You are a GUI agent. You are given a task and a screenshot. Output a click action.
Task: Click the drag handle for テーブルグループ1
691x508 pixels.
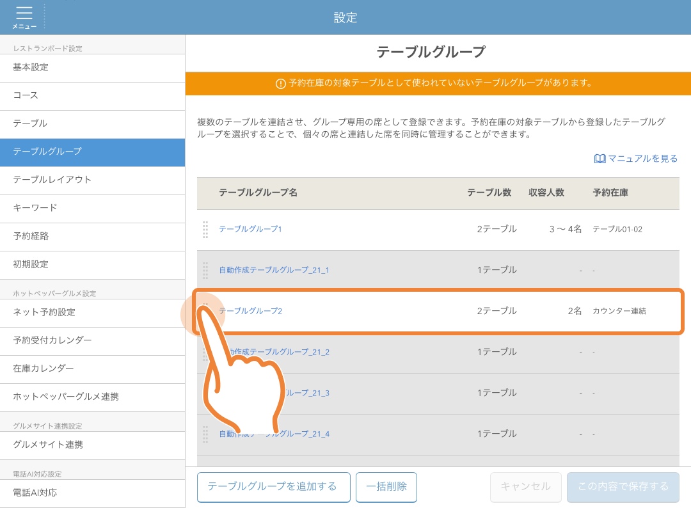click(x=205, y=229)
